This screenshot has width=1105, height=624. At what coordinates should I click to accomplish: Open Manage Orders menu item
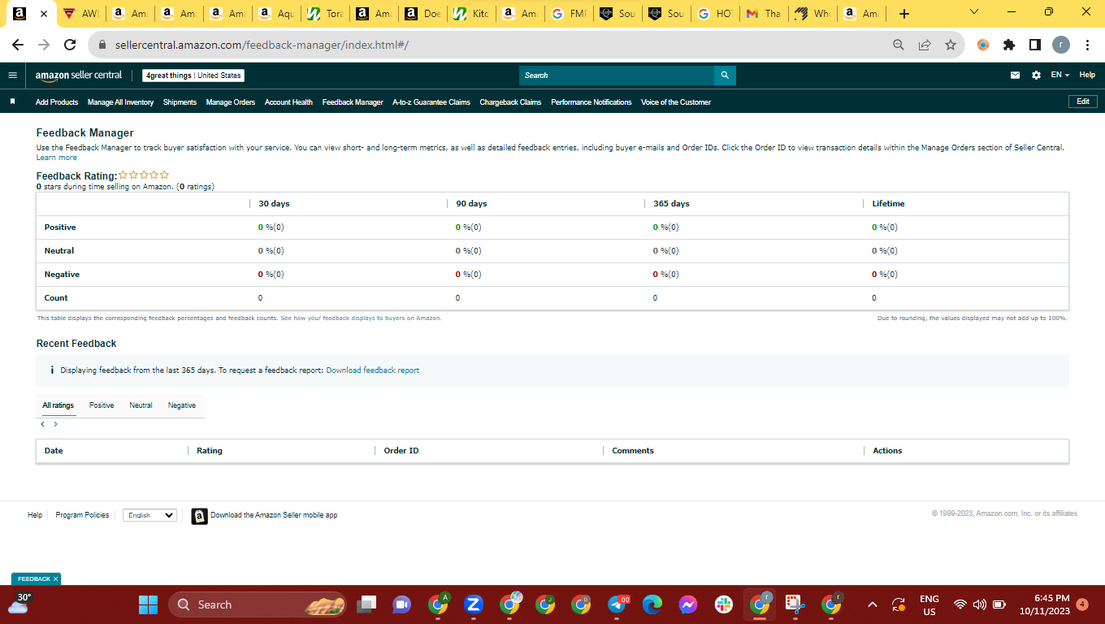click(231, 102)
